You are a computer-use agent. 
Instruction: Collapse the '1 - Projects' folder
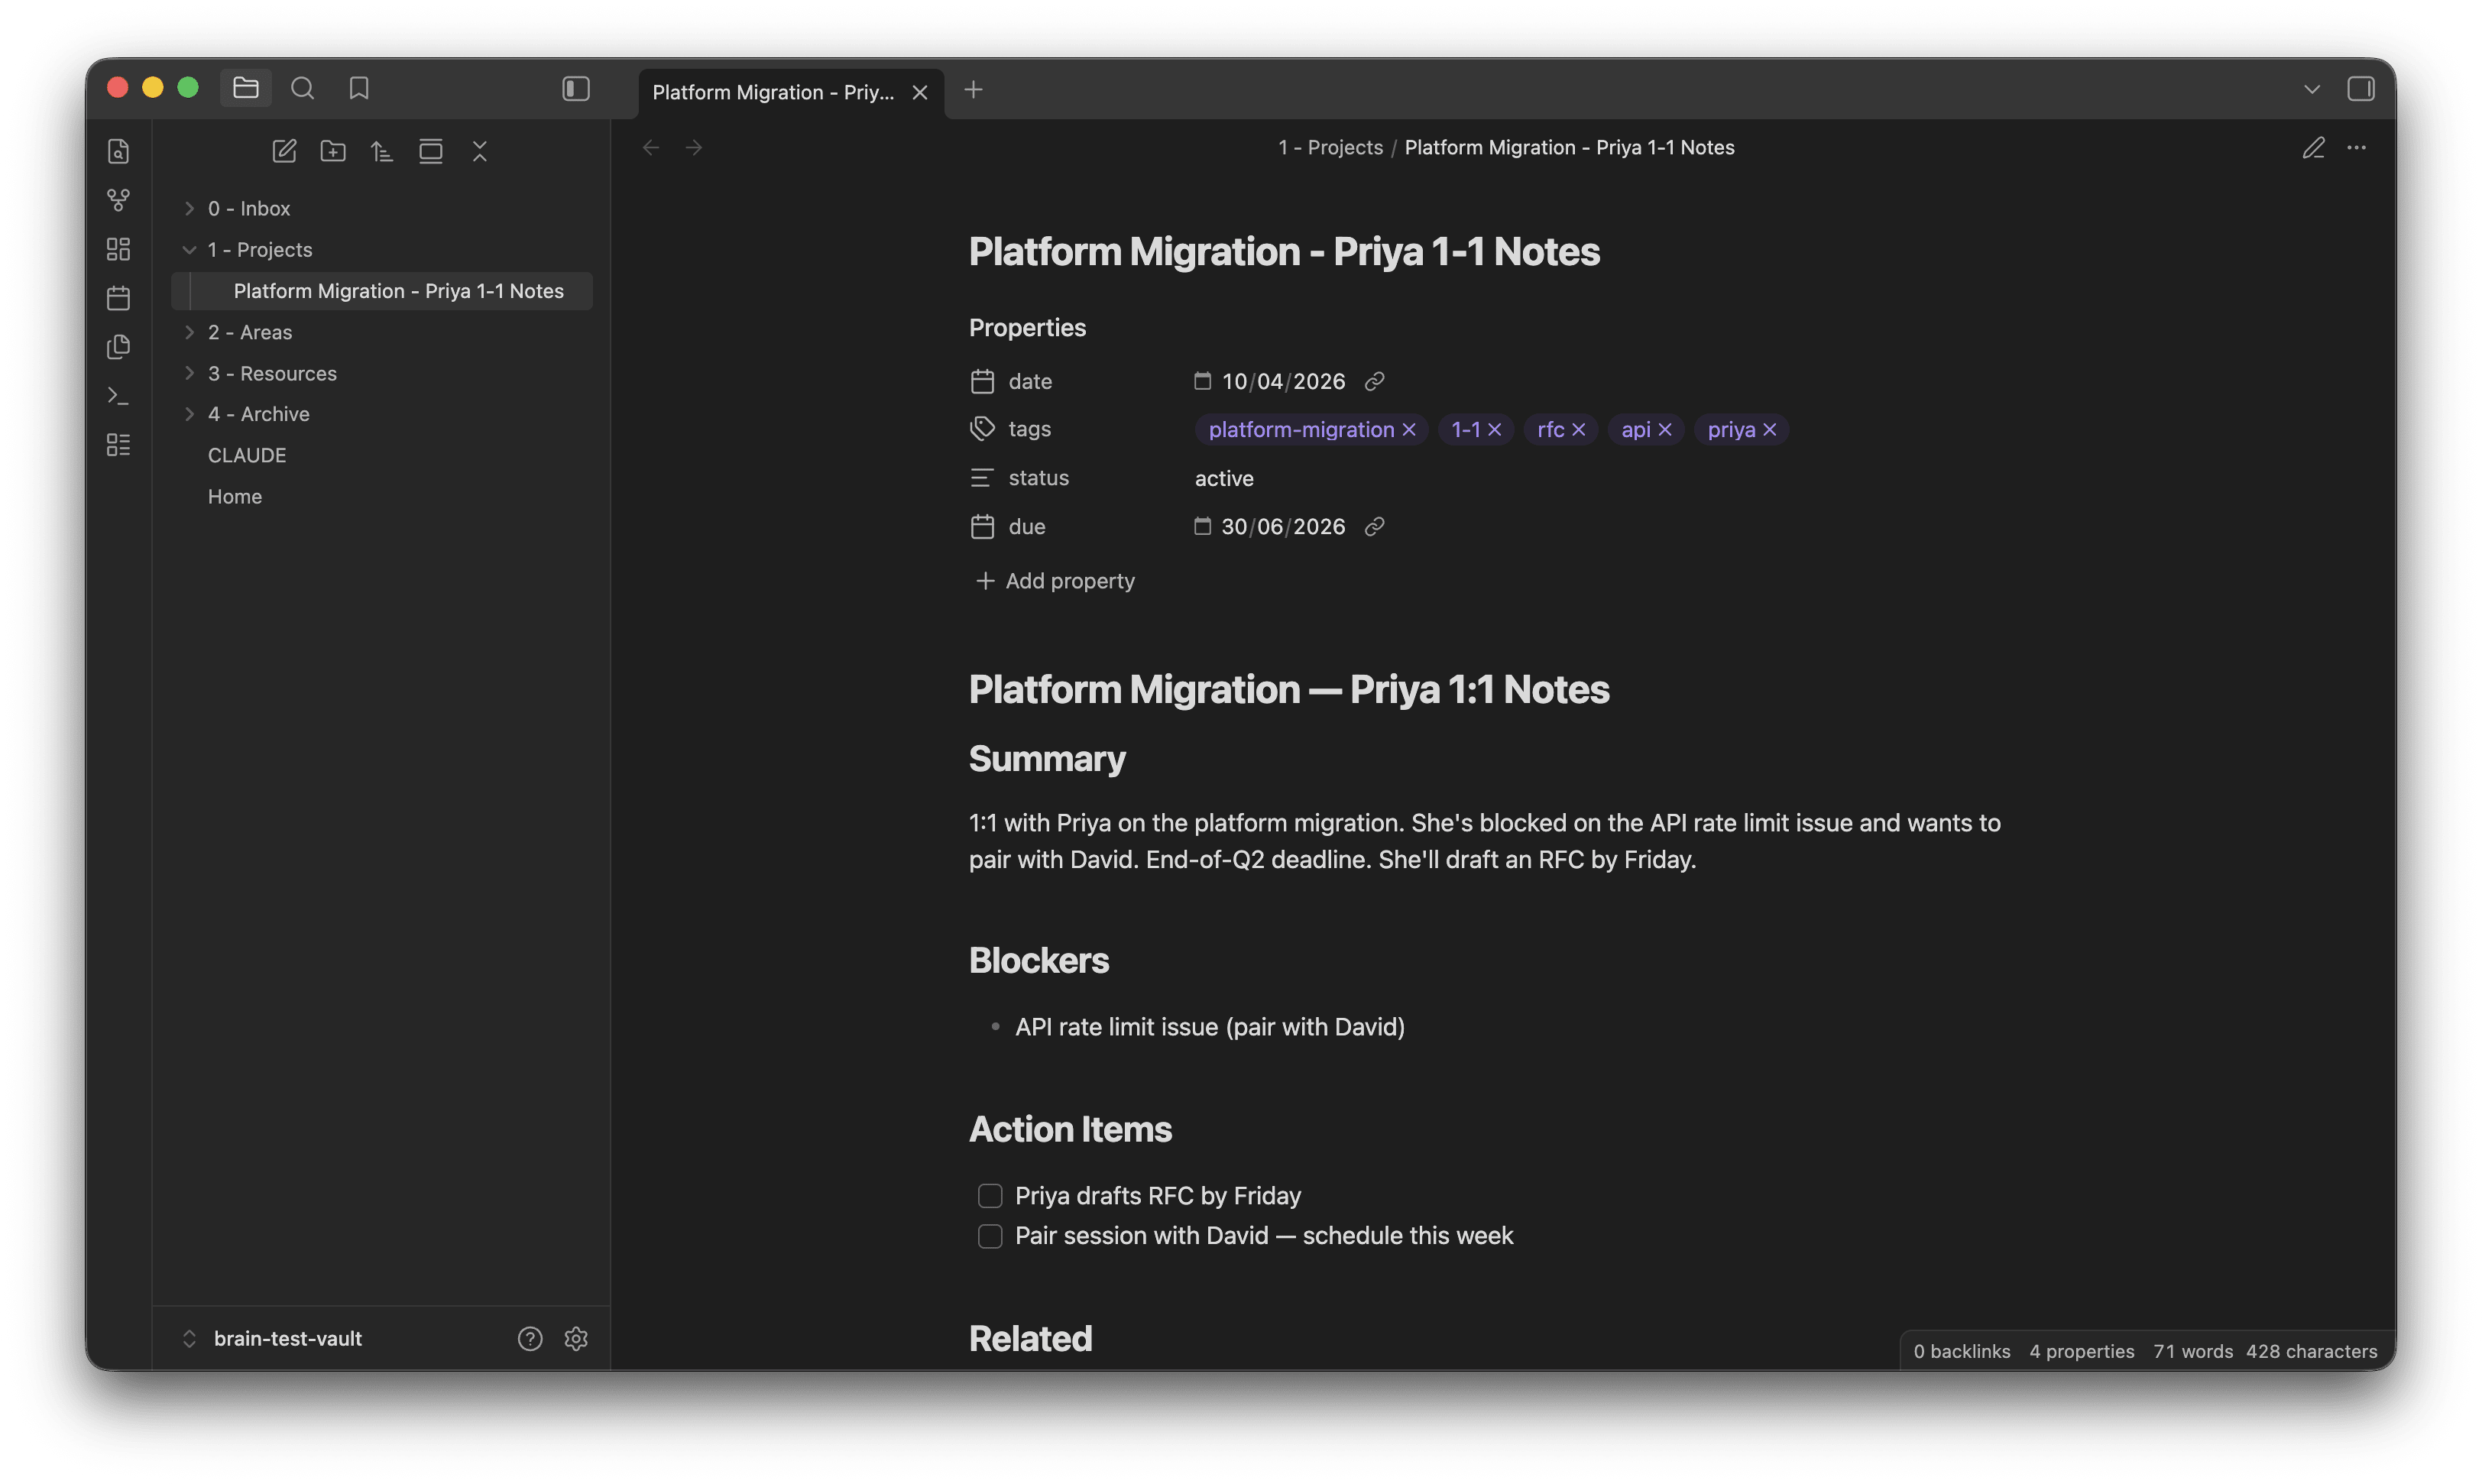(x=260, y=249)
